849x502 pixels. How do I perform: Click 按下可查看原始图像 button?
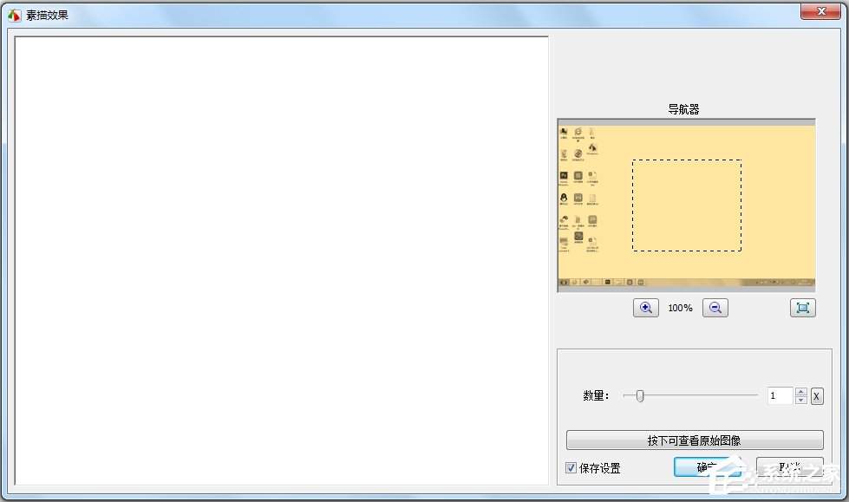coord(695,440)
